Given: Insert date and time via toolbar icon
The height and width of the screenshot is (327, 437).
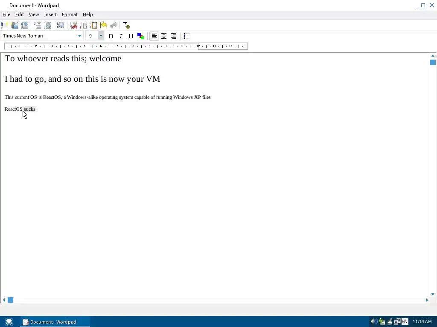Looking at the screenshot, I should coord(126,25).
